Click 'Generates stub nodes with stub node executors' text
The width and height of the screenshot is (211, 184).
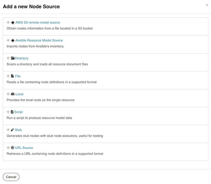tap(55, 136)
